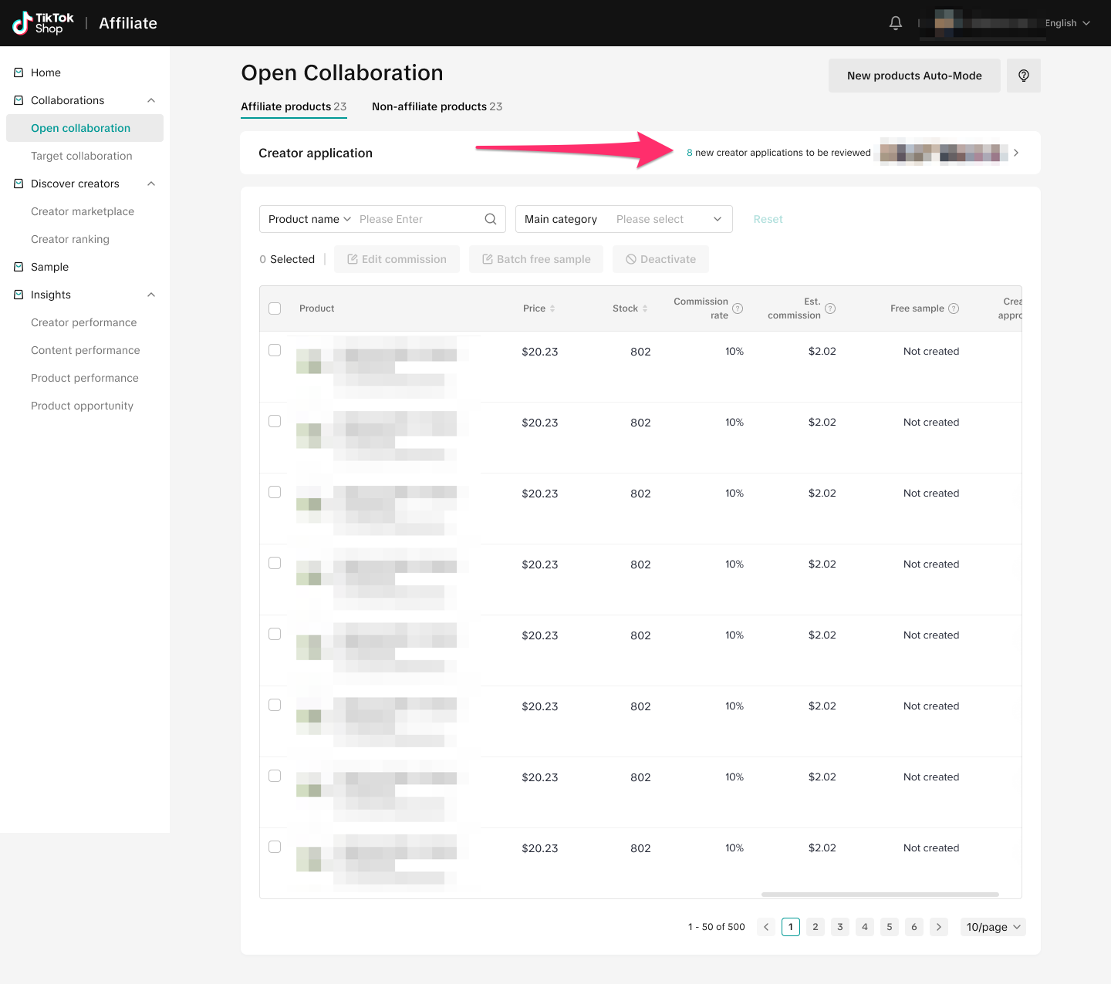Click the horizontal scrollbar below the table
The image size is (1111, 984).
(880, 895)
